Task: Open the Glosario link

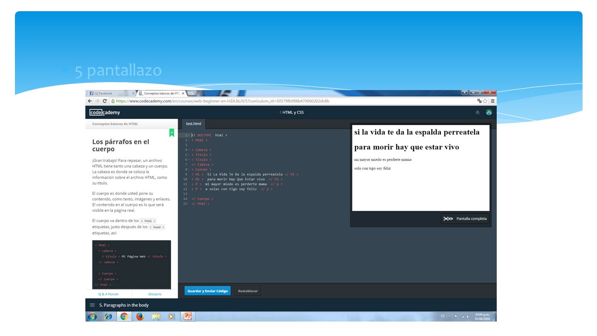Action: pos(155,294)
